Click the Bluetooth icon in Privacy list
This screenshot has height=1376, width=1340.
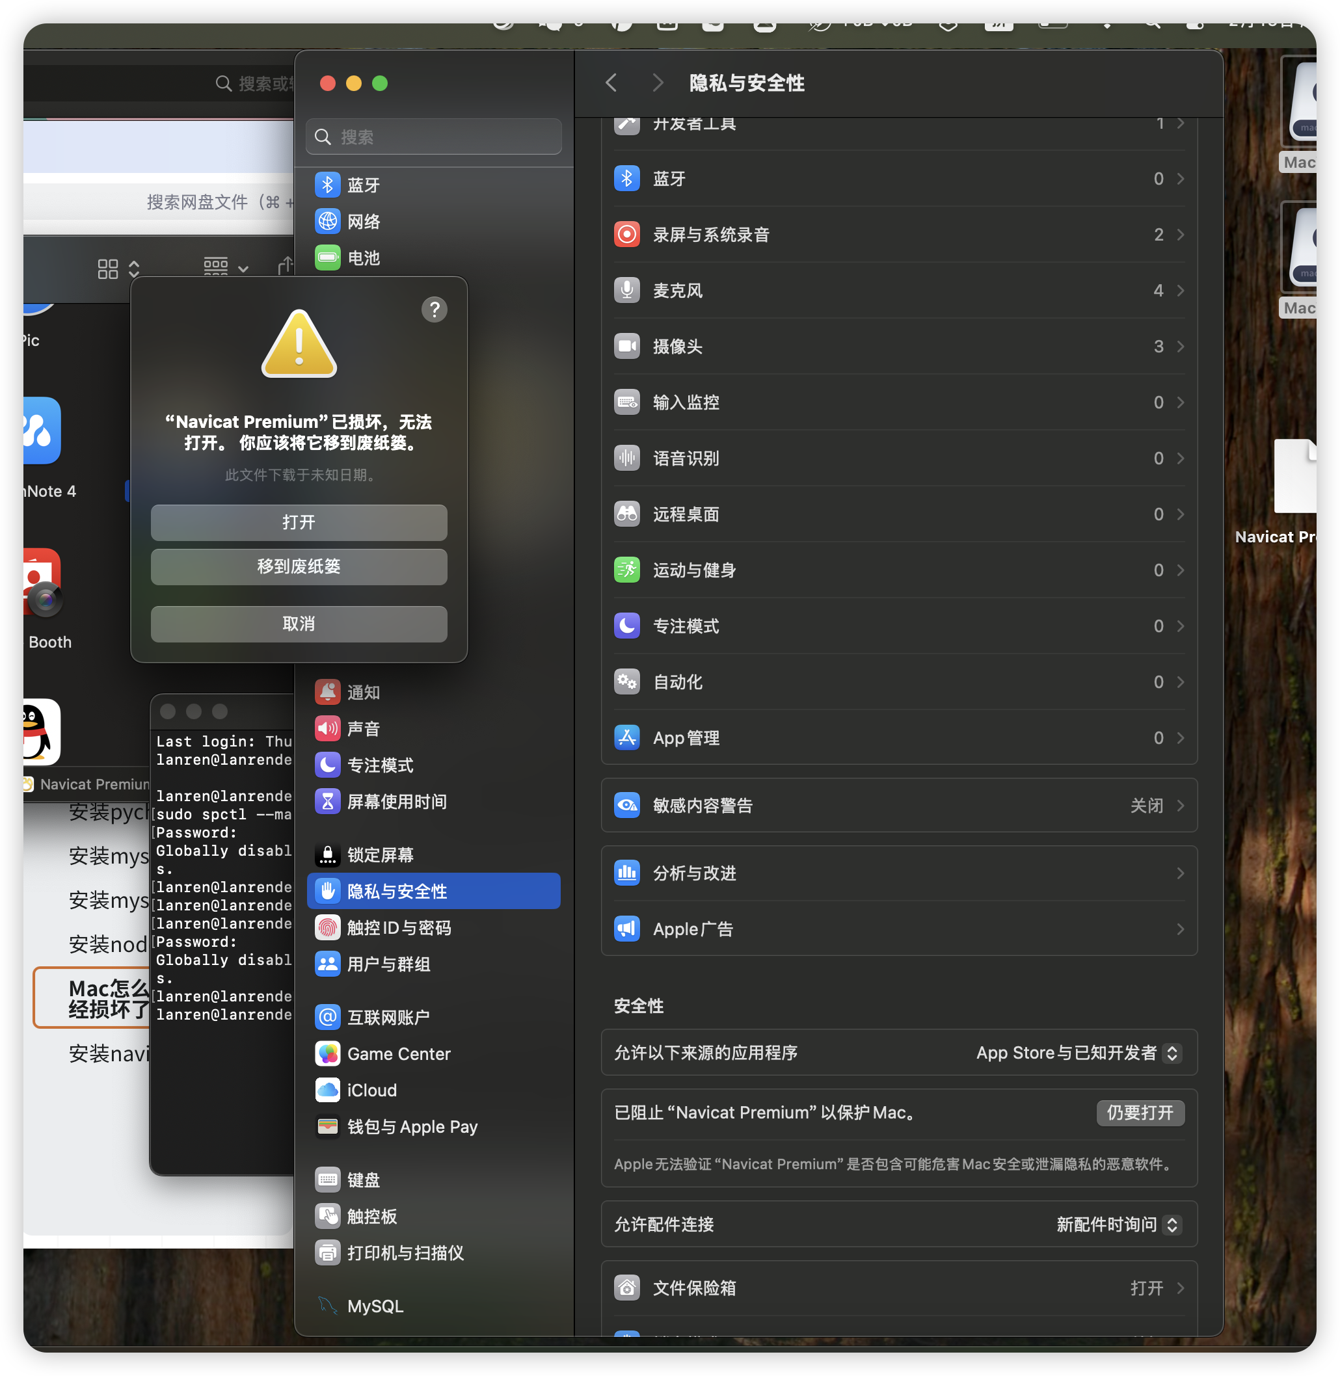click(626, 179)
